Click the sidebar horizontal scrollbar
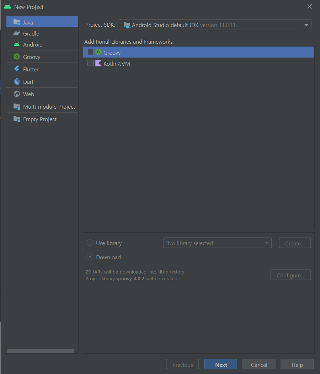 click(41, 351)
